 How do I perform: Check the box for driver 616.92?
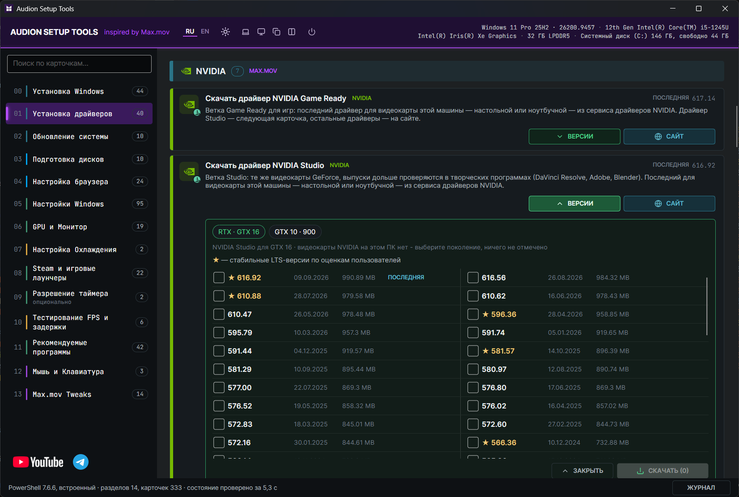[x=219, y=278]
